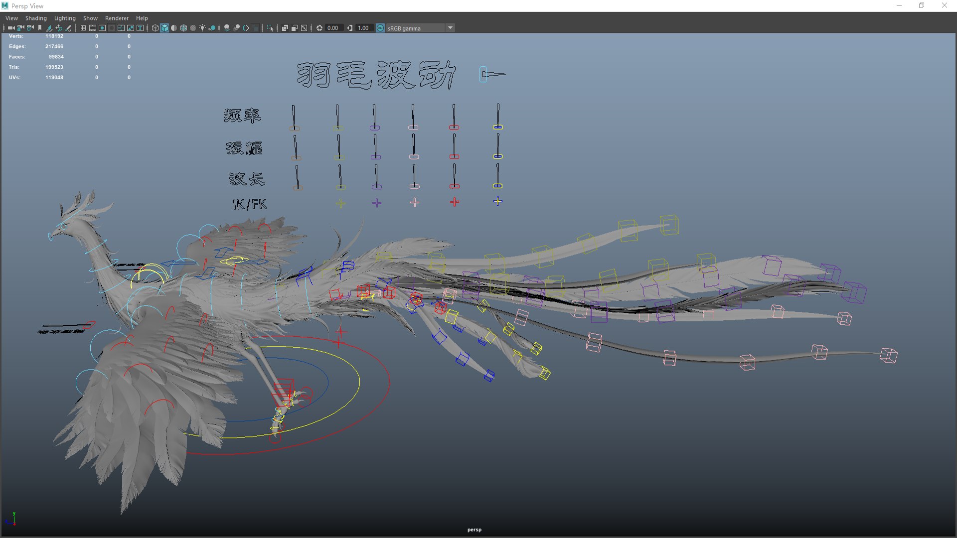Click the Use All Lights bulb icon
The width and height of the screenshot is (957, 538).
[202, 28]
